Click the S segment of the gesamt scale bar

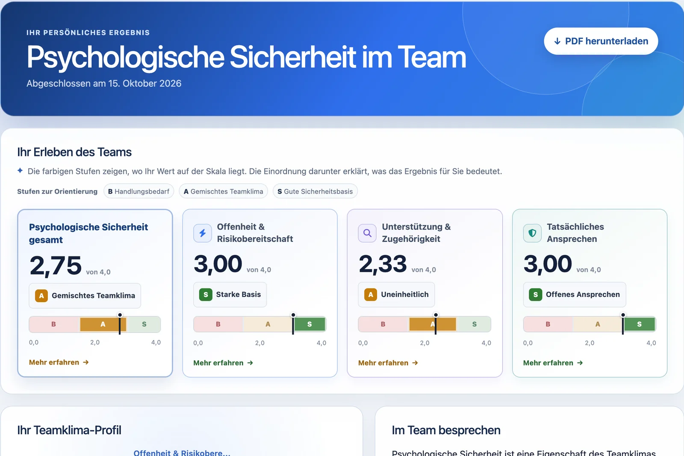[144, 324]
